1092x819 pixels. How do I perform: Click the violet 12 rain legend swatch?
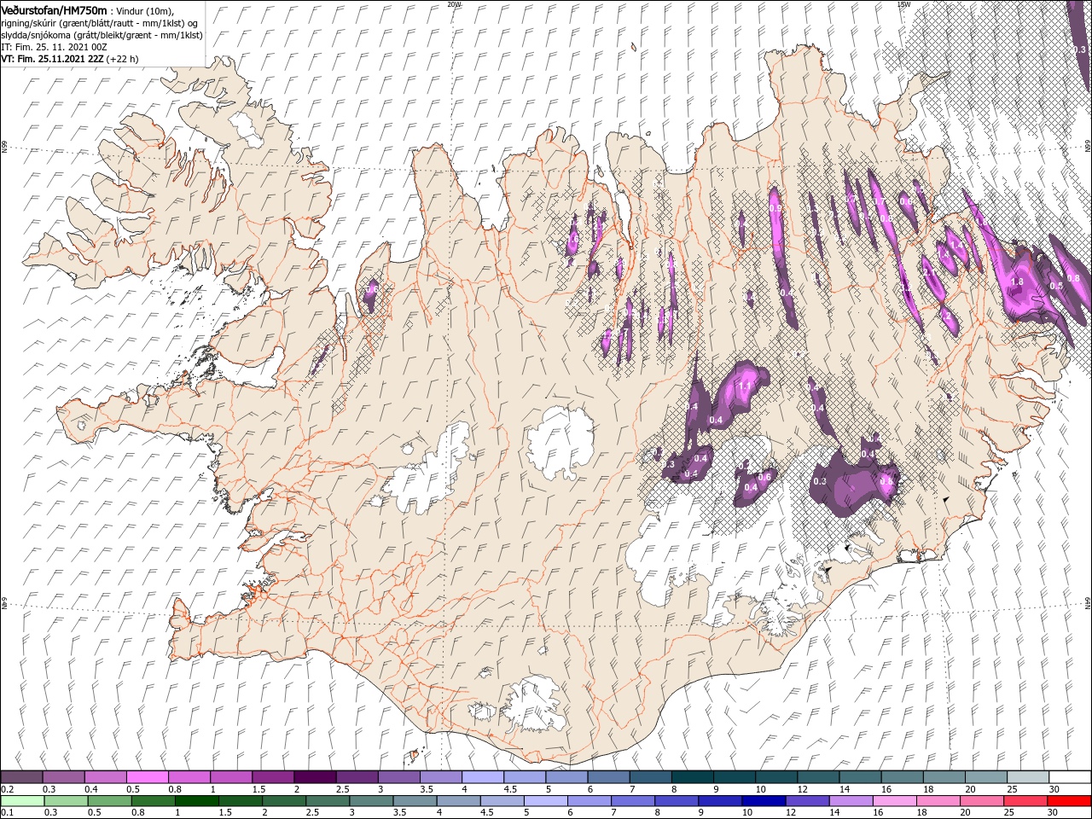click(x=807, y=800)
